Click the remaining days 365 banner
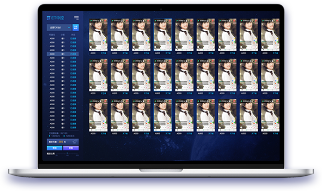Screen dimensions: 322x191 (63, 142)
